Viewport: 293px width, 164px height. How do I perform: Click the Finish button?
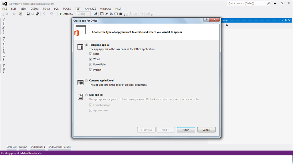[186, 130]
